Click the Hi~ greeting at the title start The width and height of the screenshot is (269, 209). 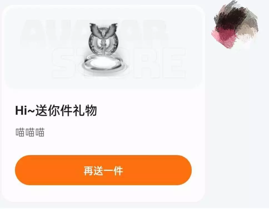pyautogui.click(x=25, y=111)
